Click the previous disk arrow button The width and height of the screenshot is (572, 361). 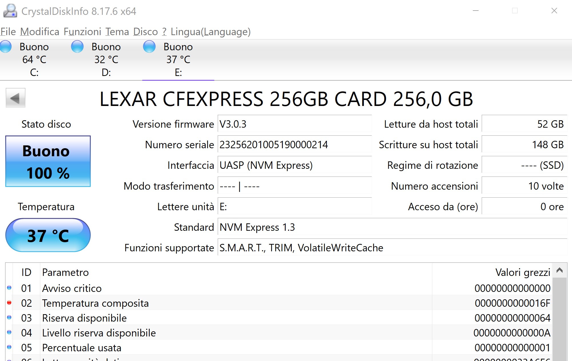pos(15,98)
